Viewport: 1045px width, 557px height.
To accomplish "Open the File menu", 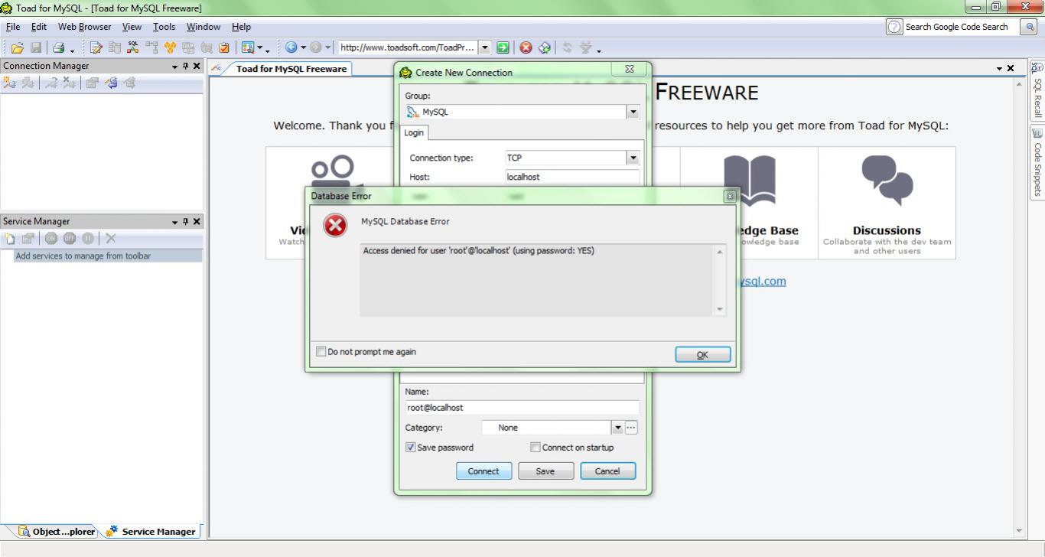I will [13, 27].
